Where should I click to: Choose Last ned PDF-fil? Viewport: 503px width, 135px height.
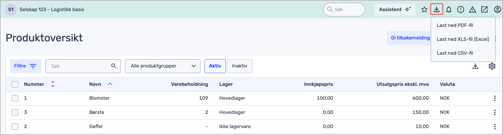point(455,25)
